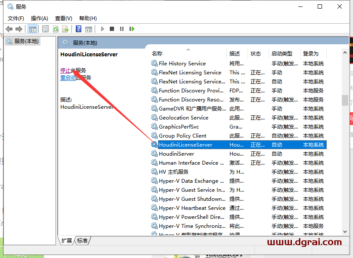Open the 操作(A) menu

tap(40, 18)
